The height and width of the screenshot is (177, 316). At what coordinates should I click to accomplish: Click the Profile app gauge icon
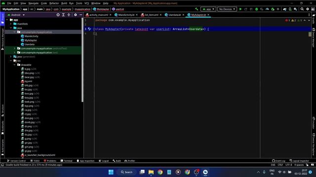tap(267, 9)
